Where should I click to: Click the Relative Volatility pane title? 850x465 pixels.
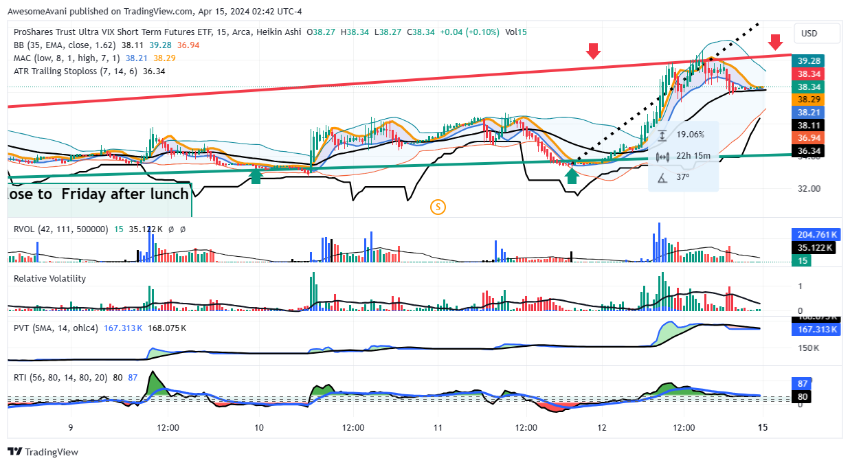[49, 278]
